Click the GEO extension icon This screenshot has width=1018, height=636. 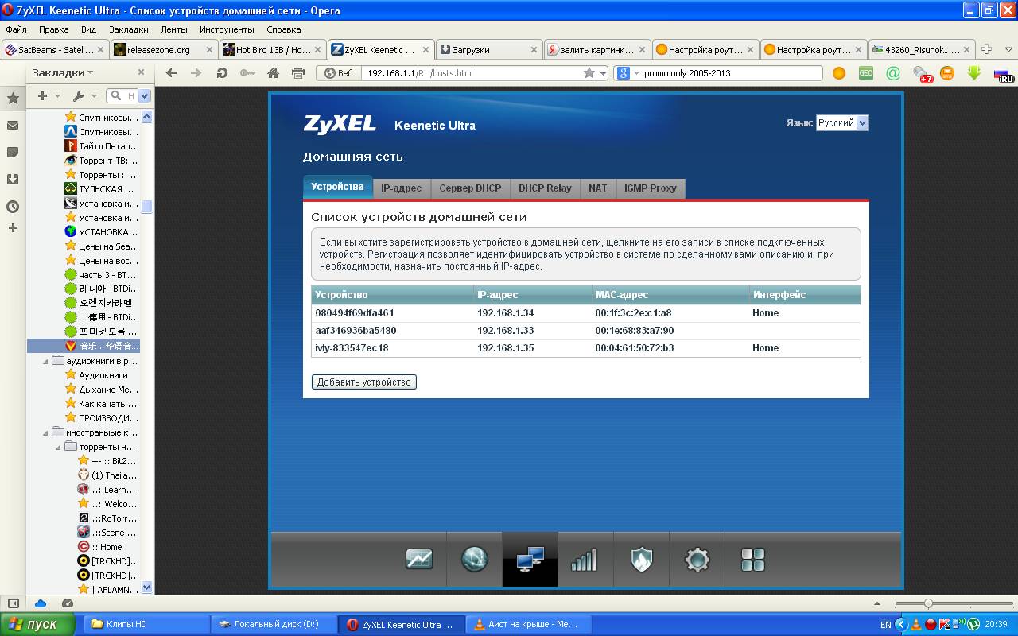pyautogui.click(x=866, y=73)
